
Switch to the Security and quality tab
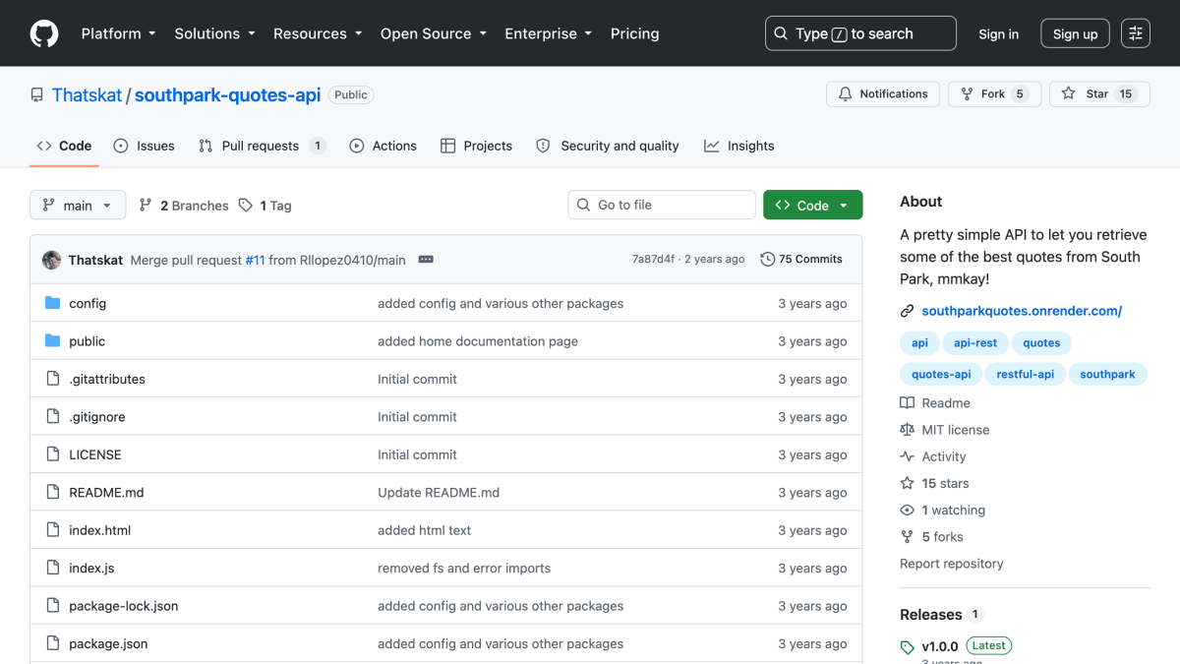point(608,146)
